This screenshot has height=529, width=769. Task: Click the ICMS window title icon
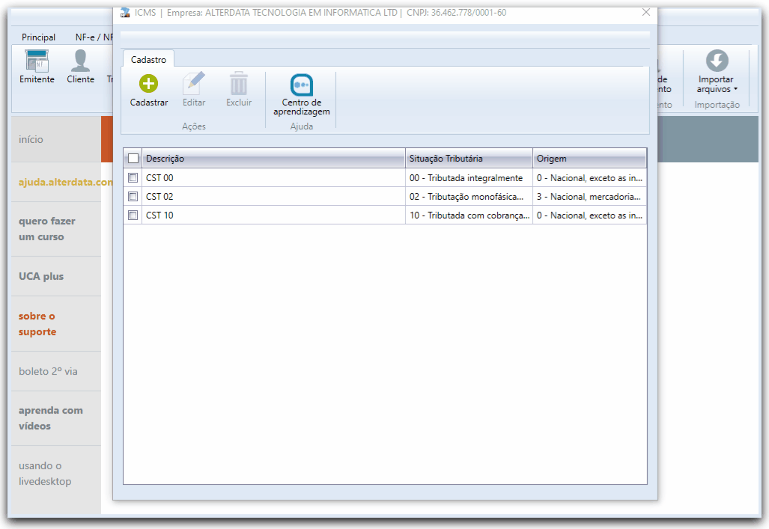[x=126, y=12]
